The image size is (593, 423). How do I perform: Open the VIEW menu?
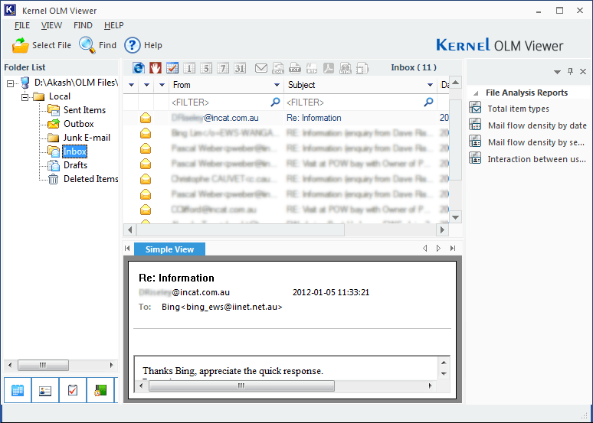click(x=51, y=25)
